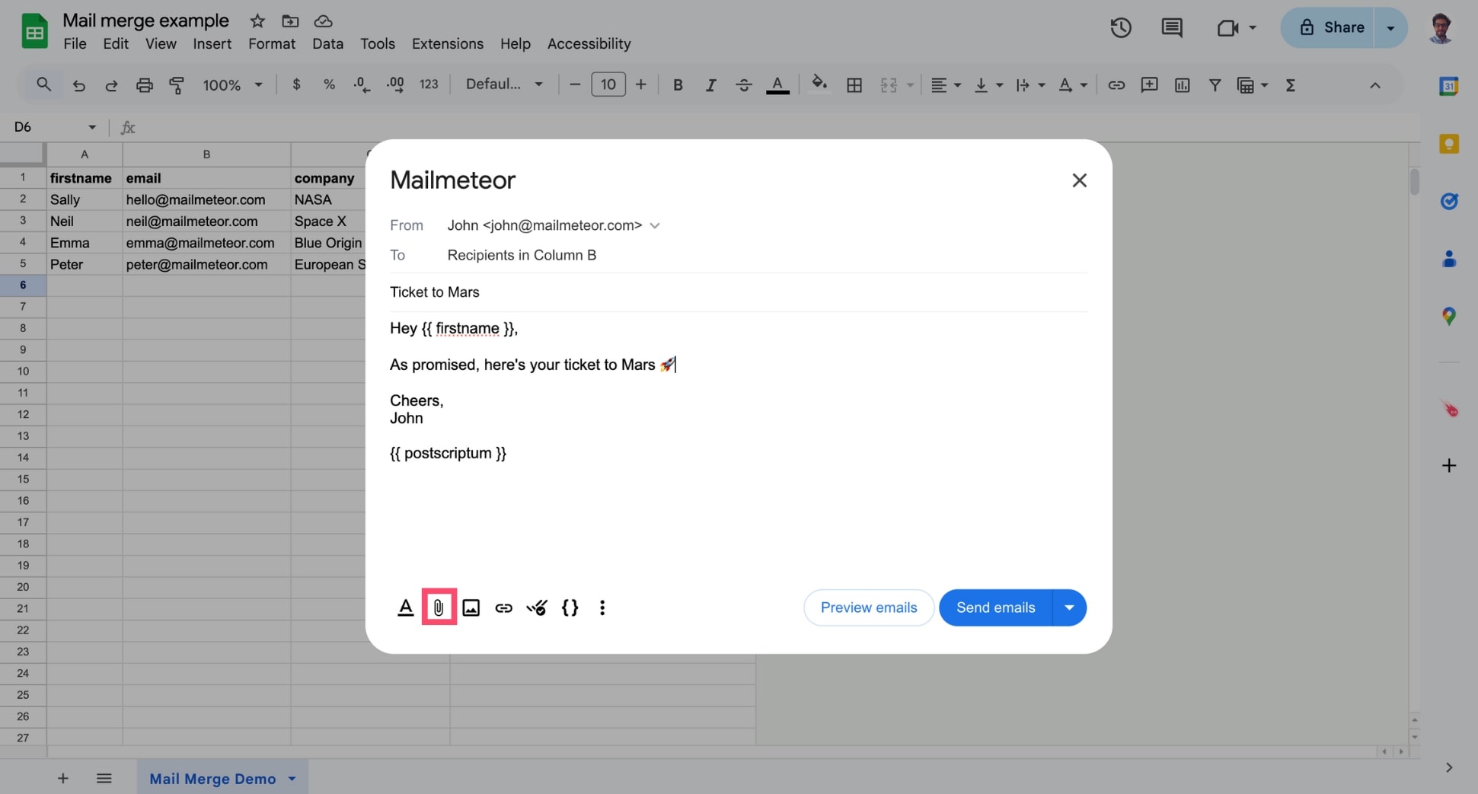Viewport: 1478px width, 794px height.
Task: Click the Share button
Action: (1330, 27)
